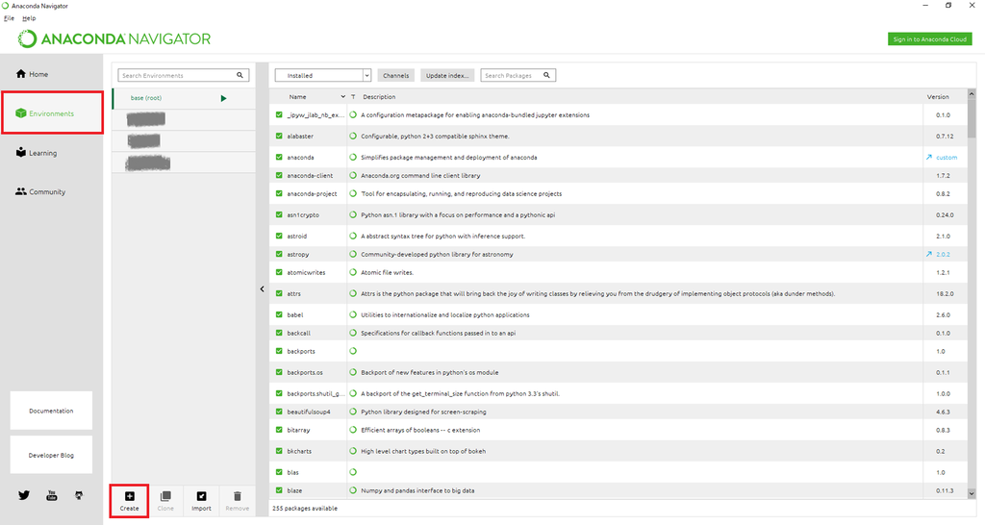
Task: Click Update index button
Action: tap(447, 75)
